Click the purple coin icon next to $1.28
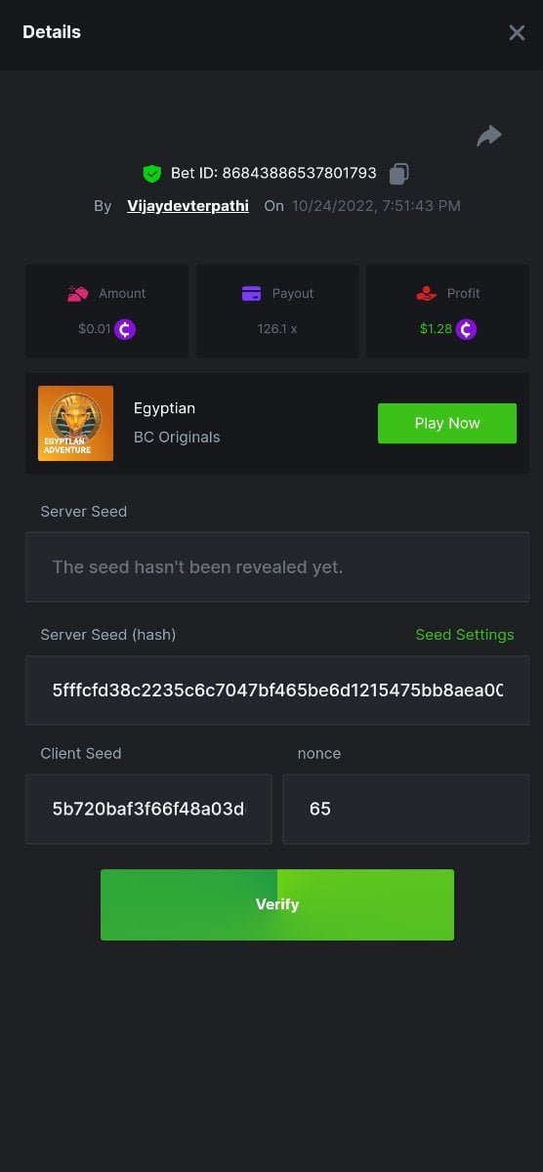This screenshot has height=1172, width=543. 466,329
